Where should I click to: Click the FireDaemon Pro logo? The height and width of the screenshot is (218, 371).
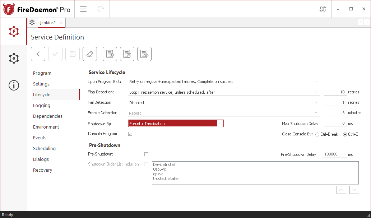click(x=37, y=9)
